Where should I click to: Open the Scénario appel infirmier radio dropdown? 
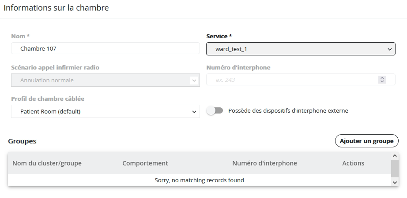106,80
